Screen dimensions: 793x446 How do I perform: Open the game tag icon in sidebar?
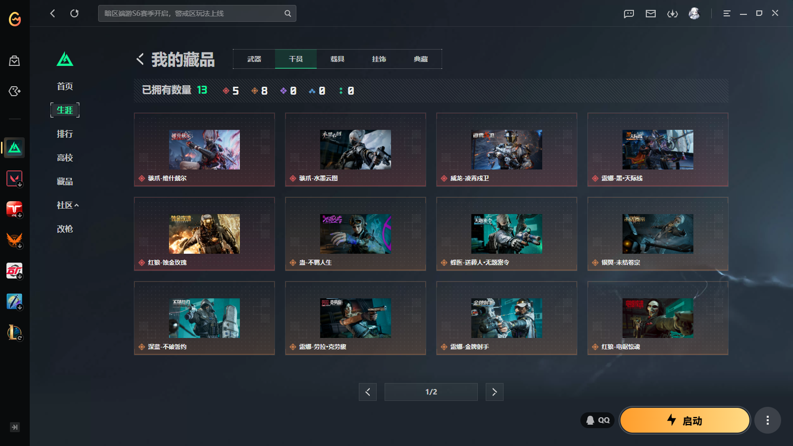point(14,91)
